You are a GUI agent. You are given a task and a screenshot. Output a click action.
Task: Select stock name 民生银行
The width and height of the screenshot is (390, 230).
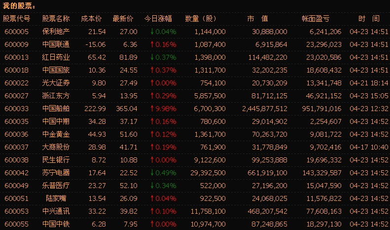(x=56, y=160)
